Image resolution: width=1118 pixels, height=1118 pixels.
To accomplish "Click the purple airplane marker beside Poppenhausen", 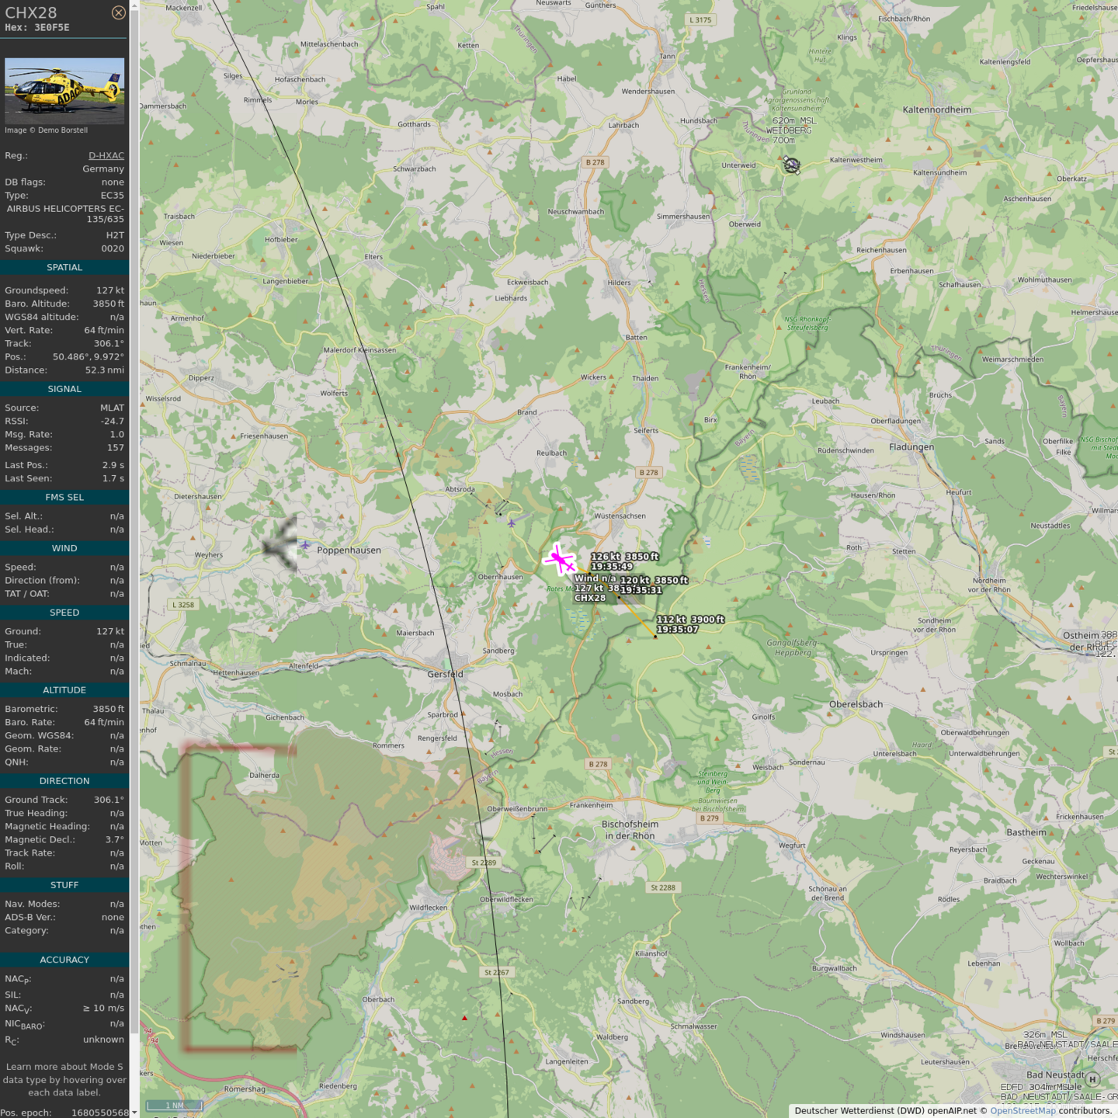I will (305, 546).
